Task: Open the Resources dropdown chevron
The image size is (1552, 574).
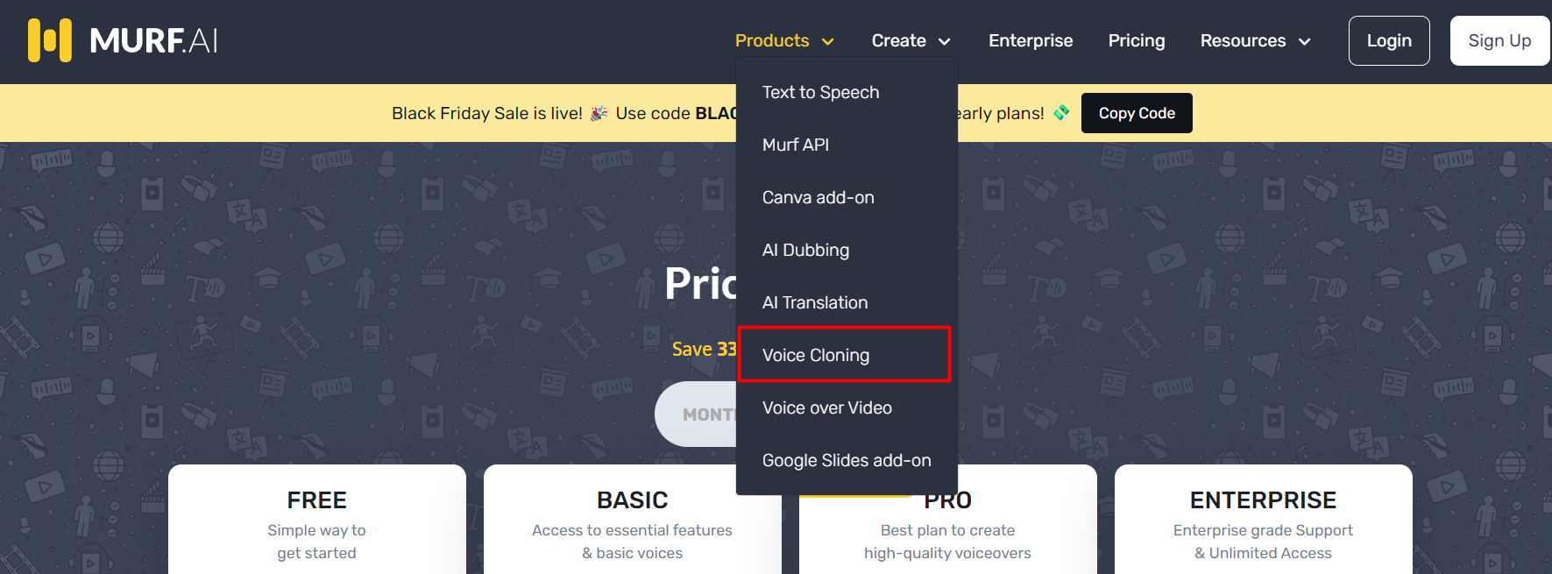Action: 1304,41
